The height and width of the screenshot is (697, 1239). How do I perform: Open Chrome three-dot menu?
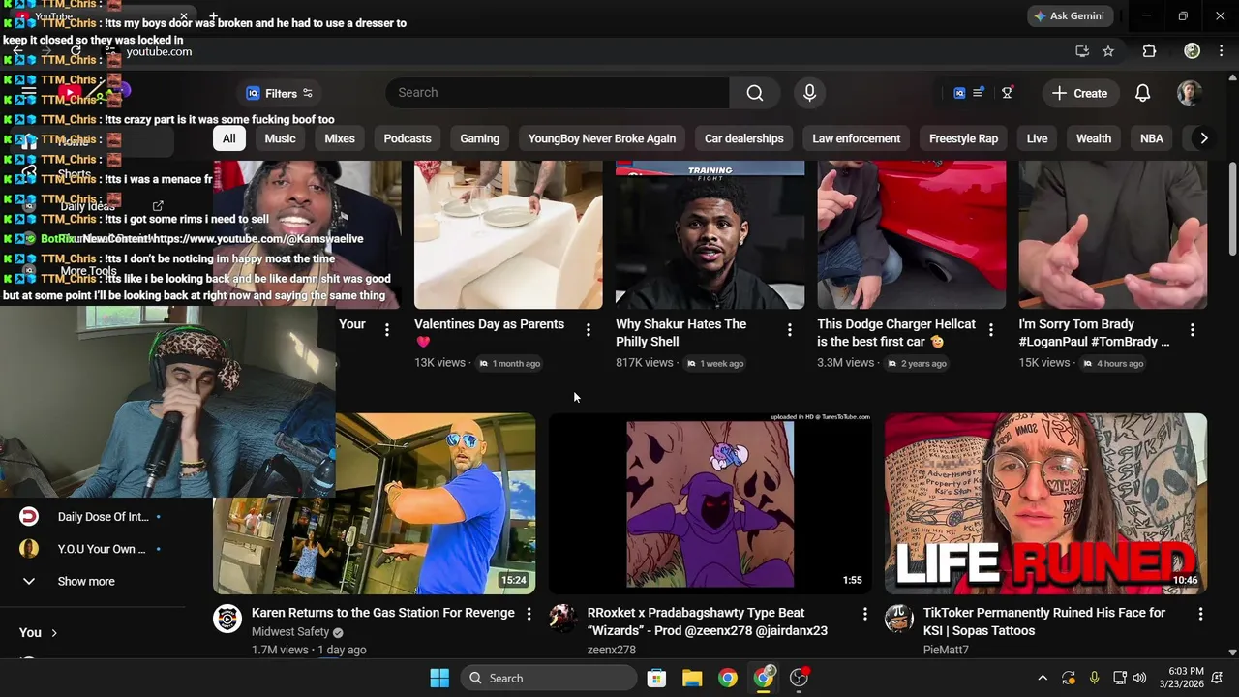[x=1220, y=51]
